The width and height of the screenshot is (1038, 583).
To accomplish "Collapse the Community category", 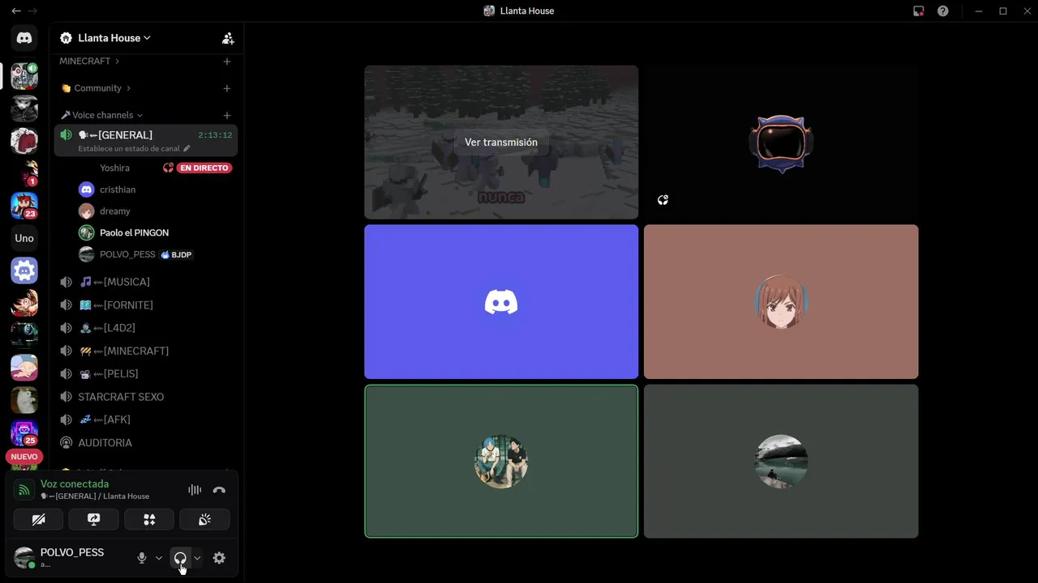I will pos(96,88).
